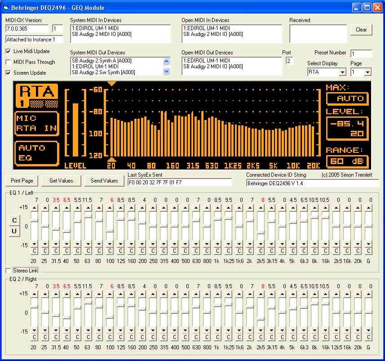Click the down arrow of the 5k band in EQ 1 / Left
This screenshot has width=385, height=361.
point(293,244)
